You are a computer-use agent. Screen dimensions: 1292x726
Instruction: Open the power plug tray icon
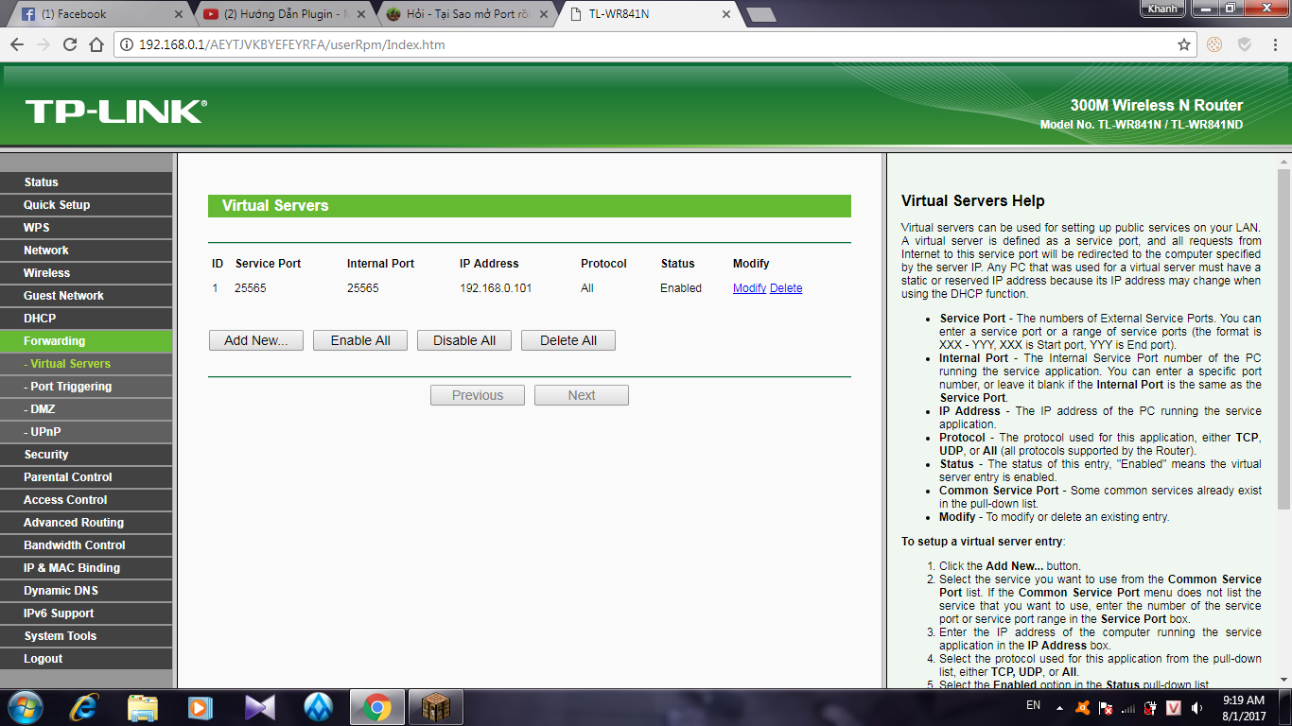[1151, 707]
